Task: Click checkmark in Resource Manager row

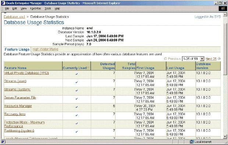Action: 76,107
